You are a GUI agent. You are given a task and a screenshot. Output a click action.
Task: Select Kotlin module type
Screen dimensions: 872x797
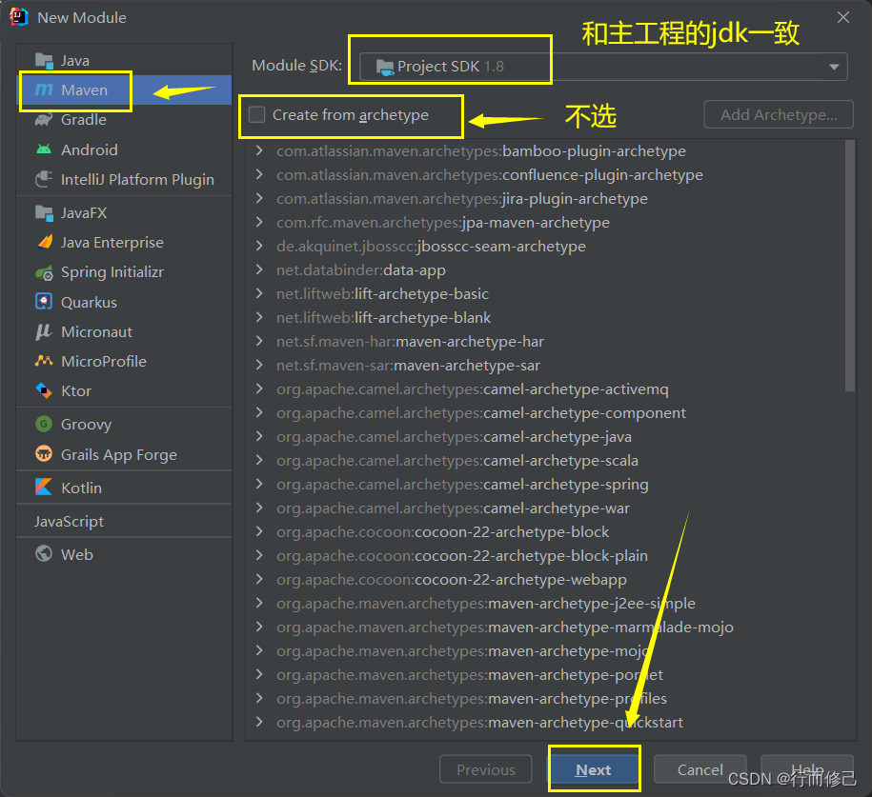(124, 488)
